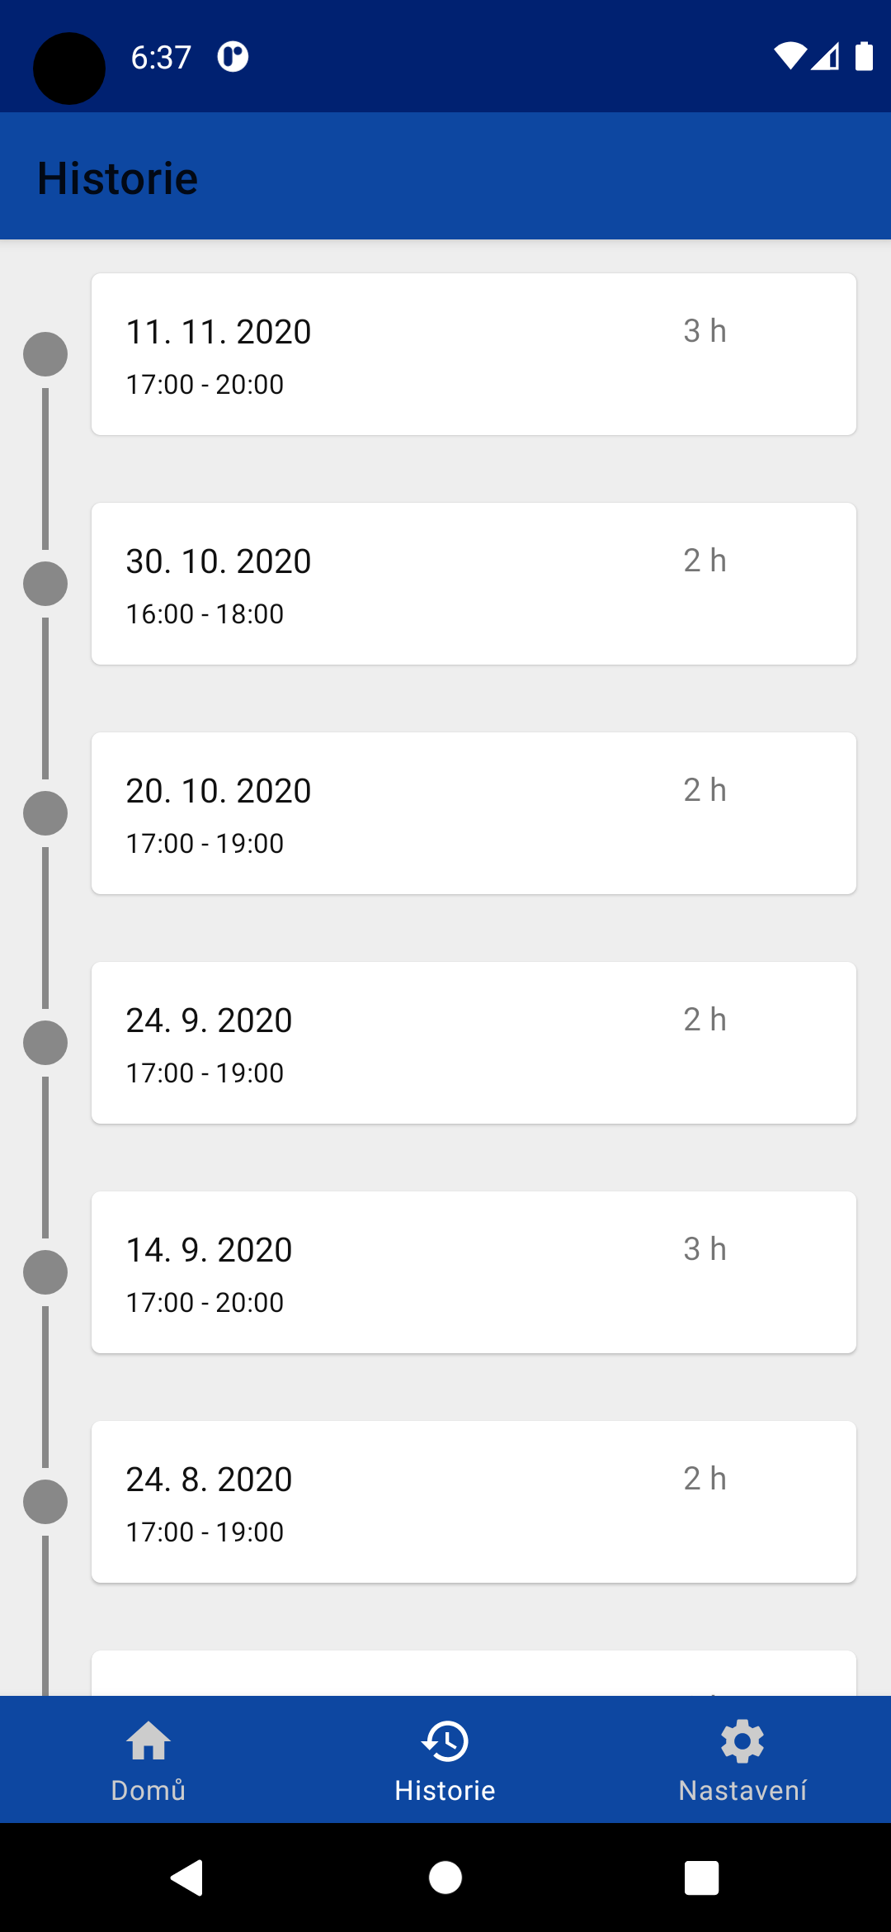Tap the 3 h duration on 14. 9. 2020
This screenshot has height=1932, width=891.
(705, 1249)
